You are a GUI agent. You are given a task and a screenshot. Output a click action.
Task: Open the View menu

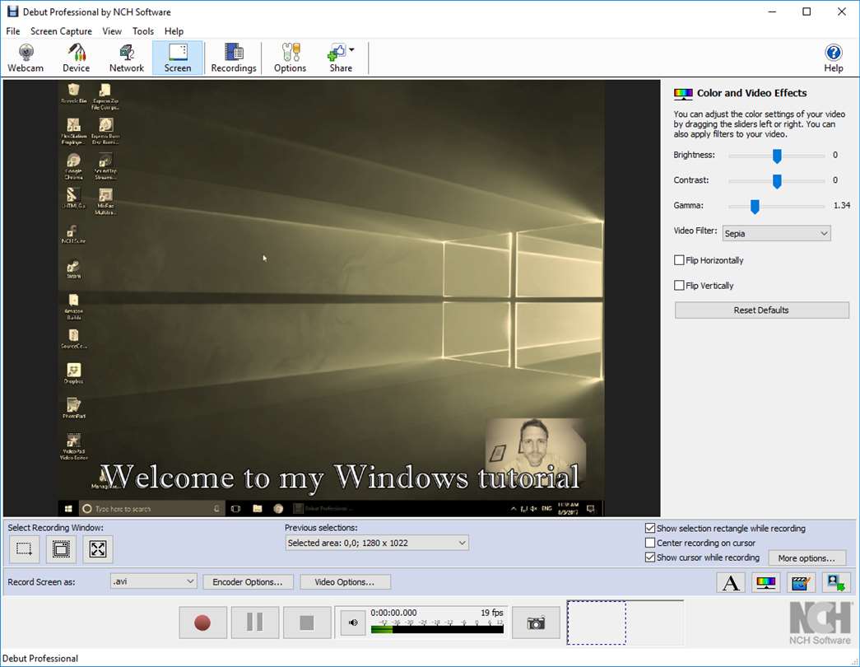pos(112,31)
